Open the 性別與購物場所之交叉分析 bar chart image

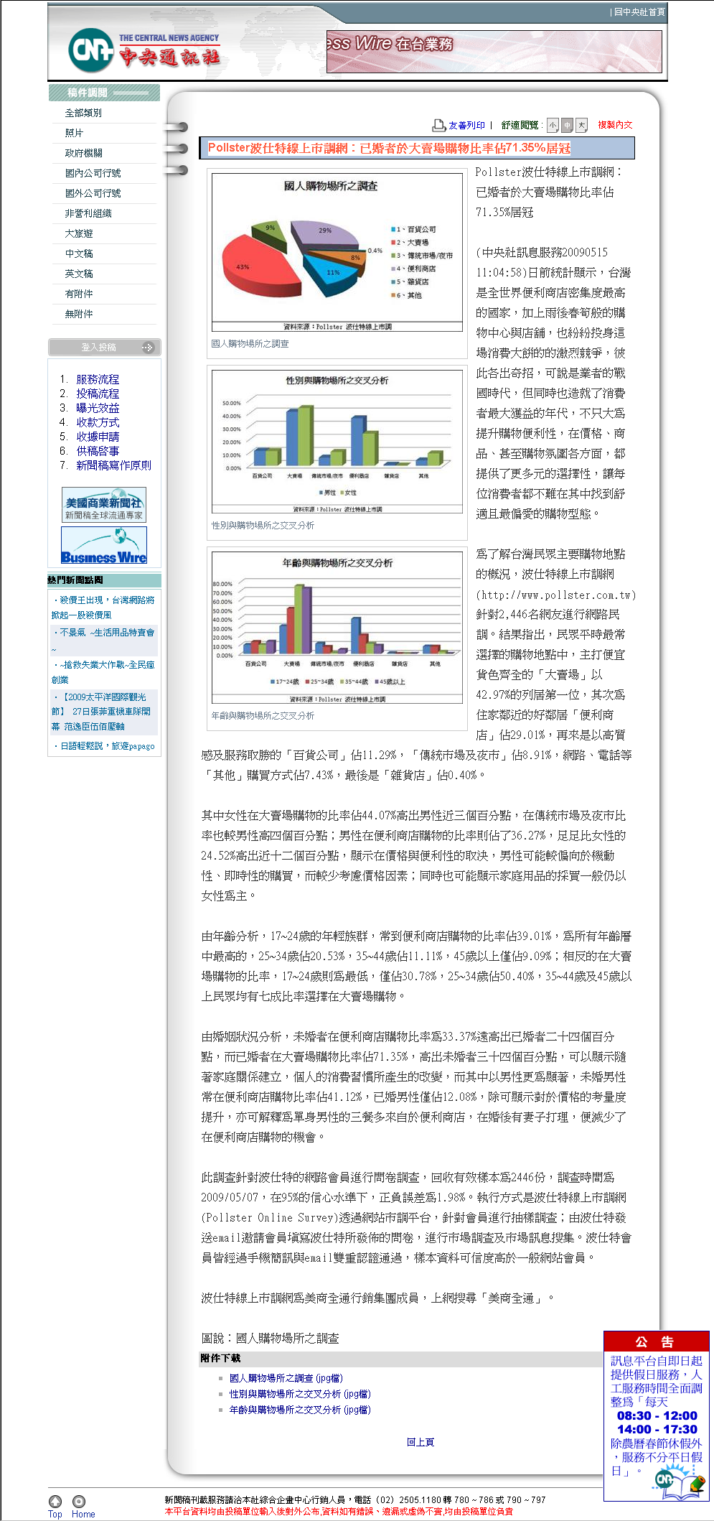337,441
